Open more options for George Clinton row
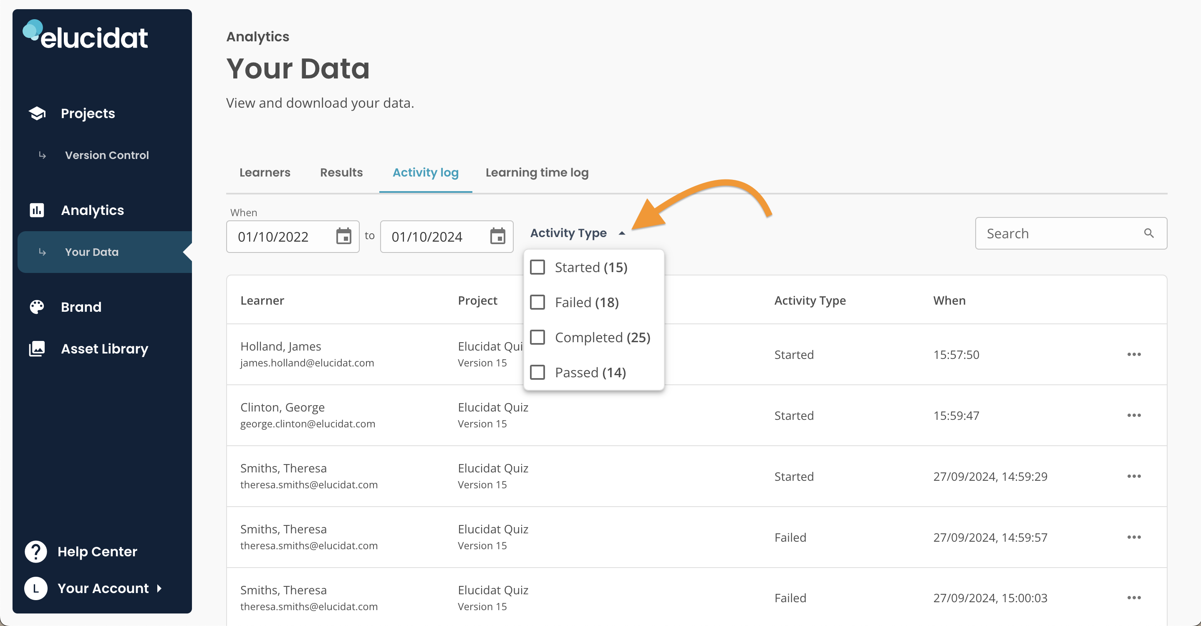This screenshot has width=1201, height=626. click(1134, 415)
